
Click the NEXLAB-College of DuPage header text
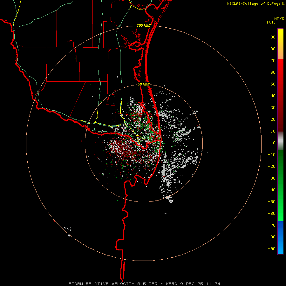pos(254,3)
